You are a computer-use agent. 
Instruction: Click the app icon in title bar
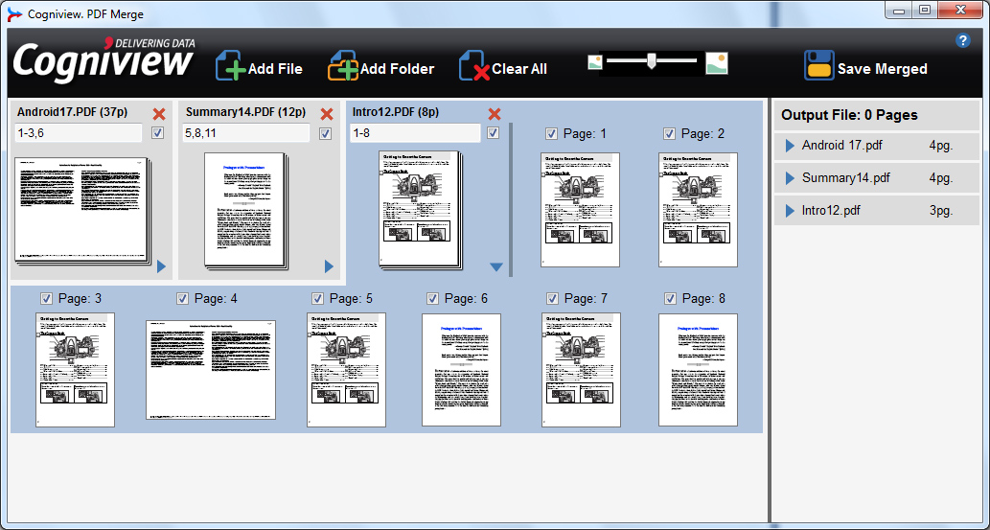[13, 14]
